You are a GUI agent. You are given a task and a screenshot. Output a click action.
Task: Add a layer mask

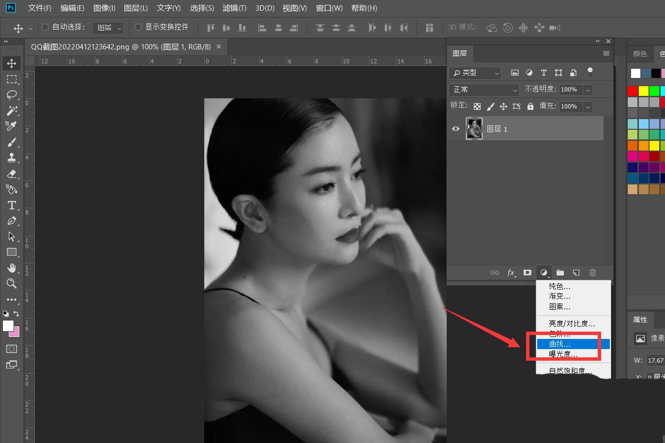528,273
